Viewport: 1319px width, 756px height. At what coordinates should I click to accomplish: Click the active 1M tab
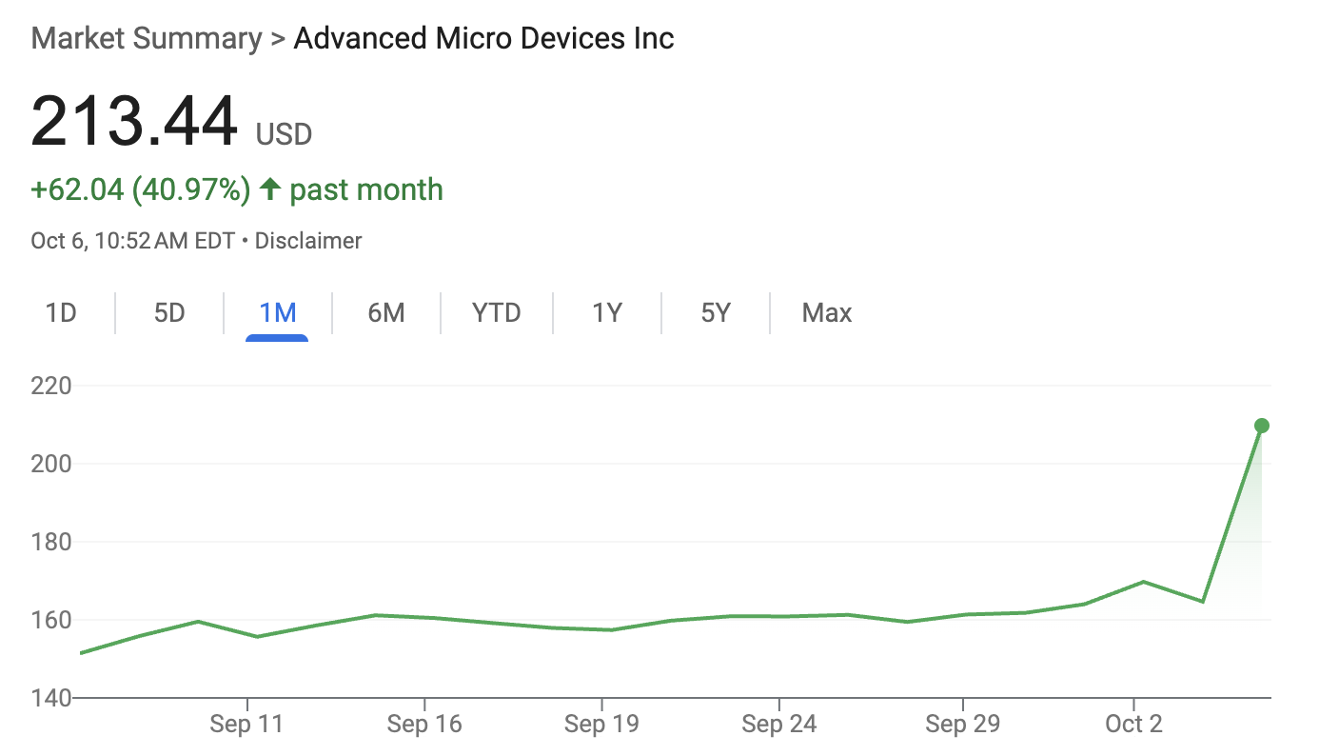[278, 312]
